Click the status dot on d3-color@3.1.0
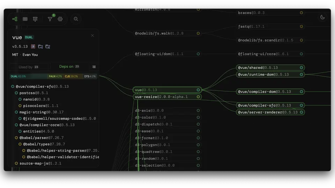This screenshot has height=188, width=335. pyautogui.click(x=198, y=117)
